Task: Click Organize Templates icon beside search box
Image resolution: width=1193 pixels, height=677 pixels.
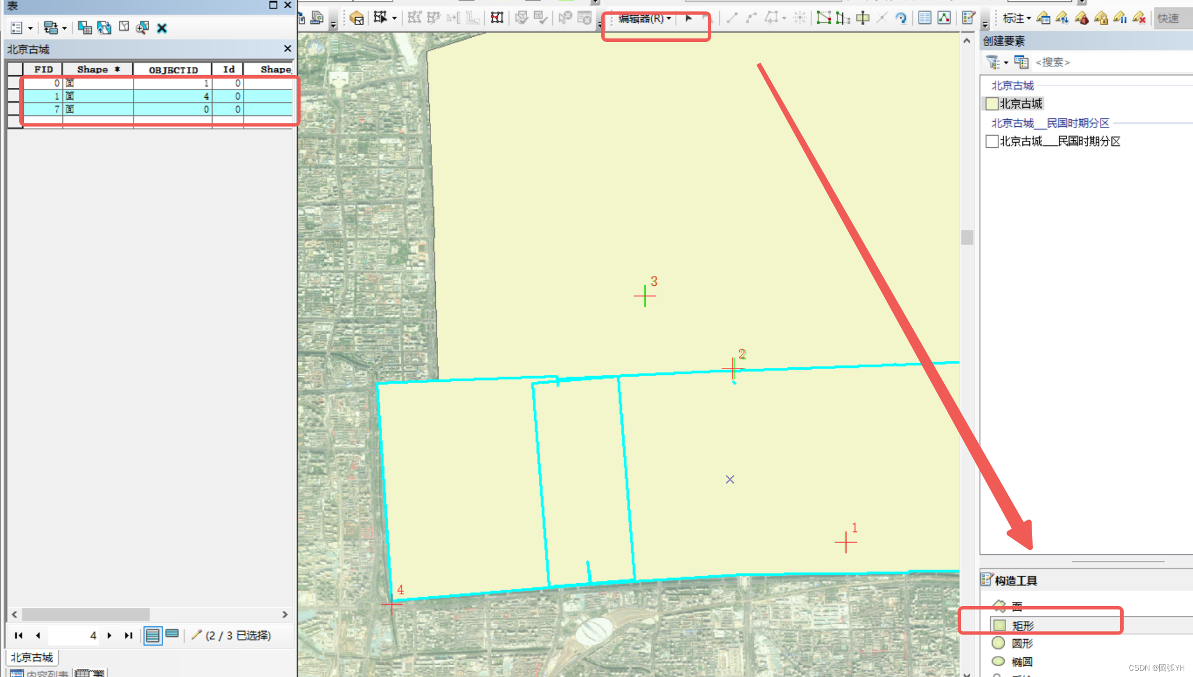Action: (x=1021, y=62)
